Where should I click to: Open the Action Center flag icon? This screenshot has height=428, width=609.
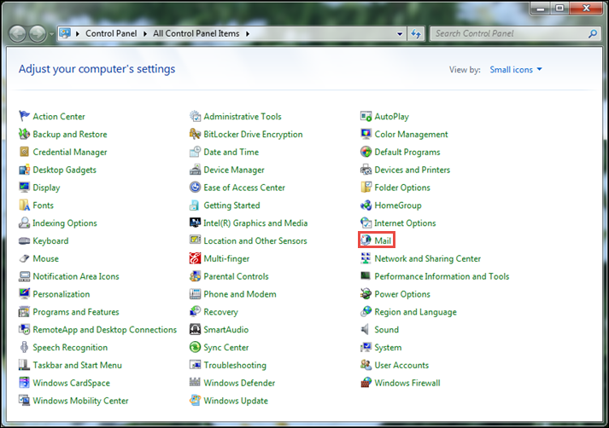(24, 116)
